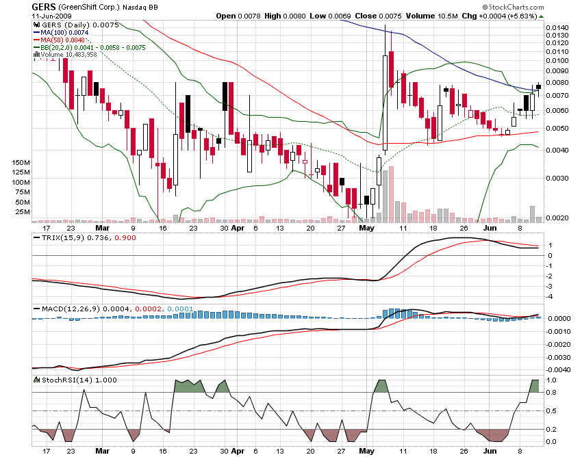Click the 0.2 StochRSI axis label

click(x=552, y=430)
